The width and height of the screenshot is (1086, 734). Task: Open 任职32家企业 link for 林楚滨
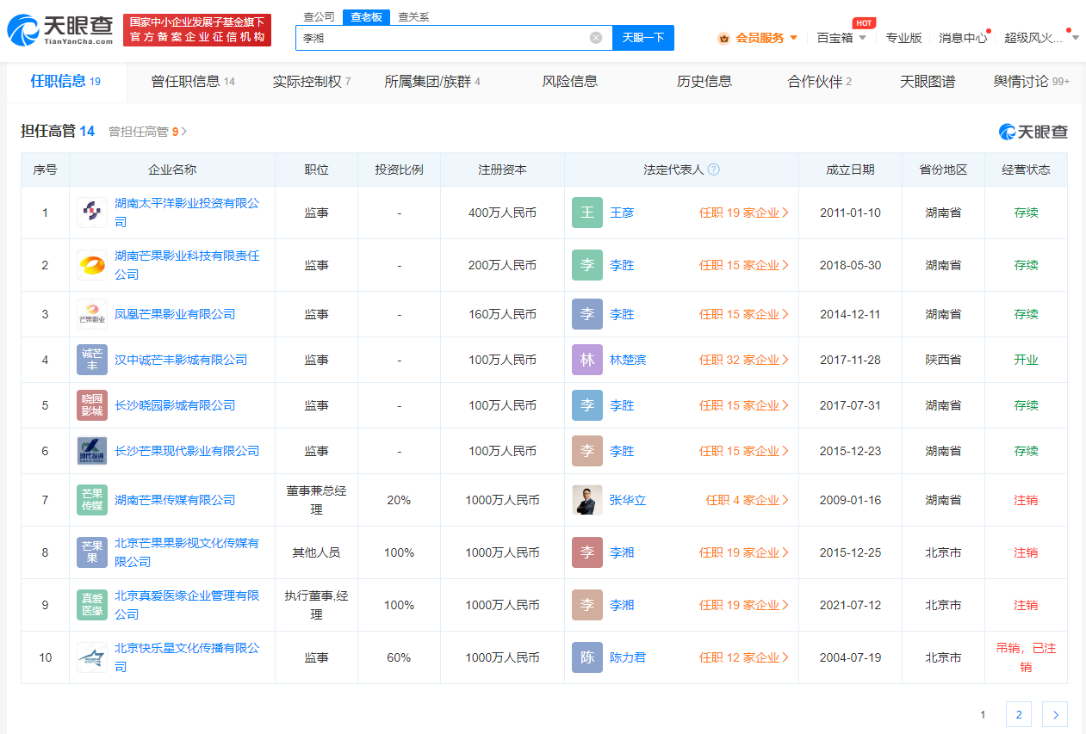pos(743,360)
